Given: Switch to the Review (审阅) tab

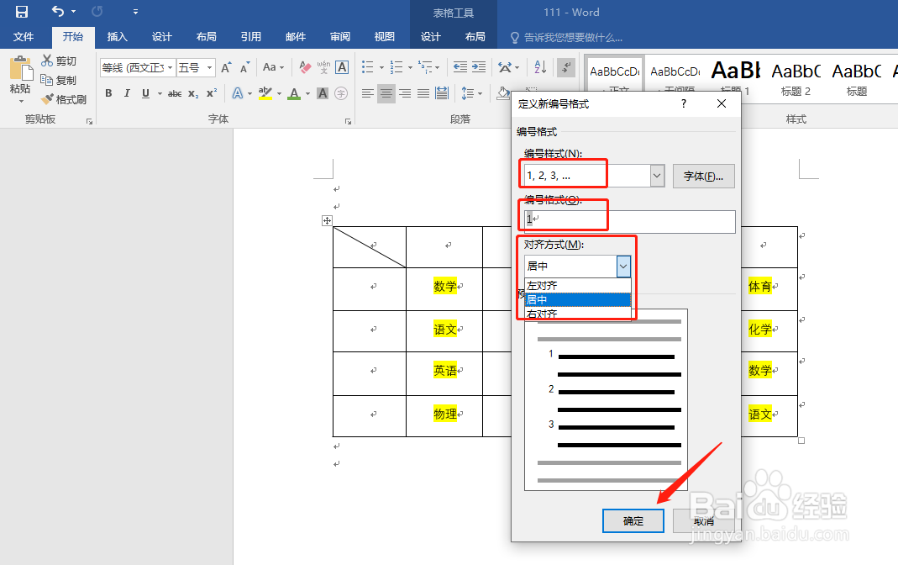Looking at the screenshot, I should (x=340, y=37).
